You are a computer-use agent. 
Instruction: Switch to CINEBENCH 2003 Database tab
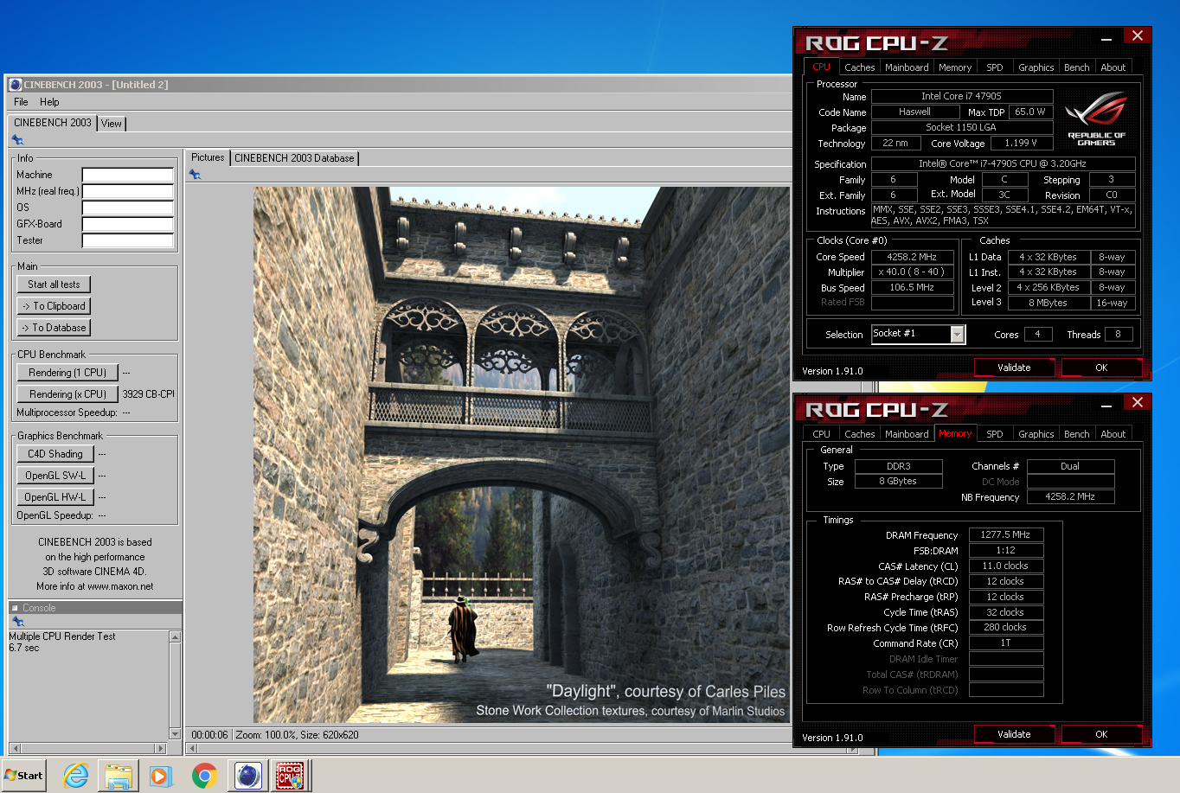point(294,158)
